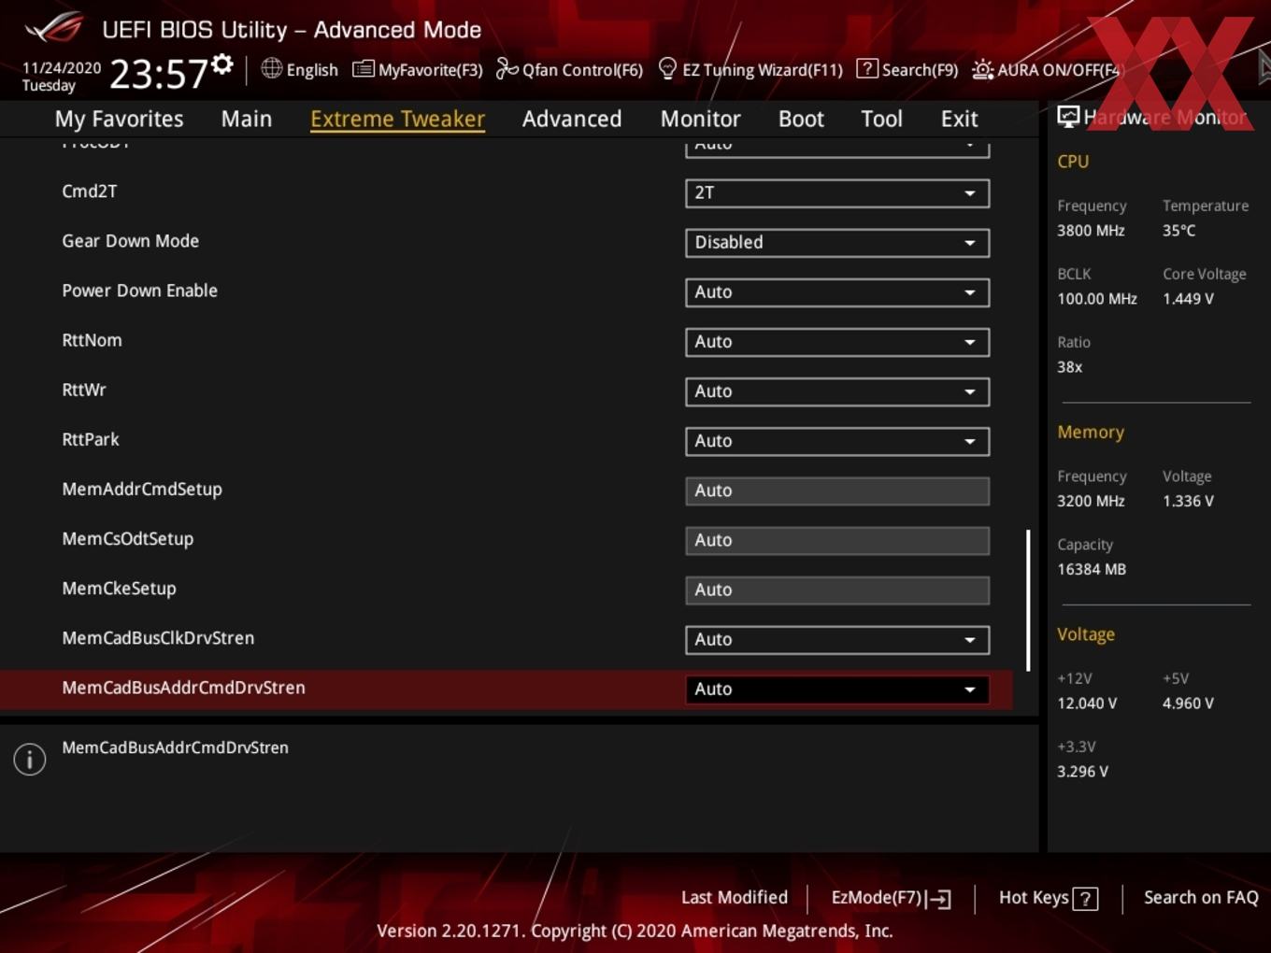This screenshot has width=1271, height=953.
Task: Click the CPU frequency 3800 MHz value
Action: tap(1091, 231)
